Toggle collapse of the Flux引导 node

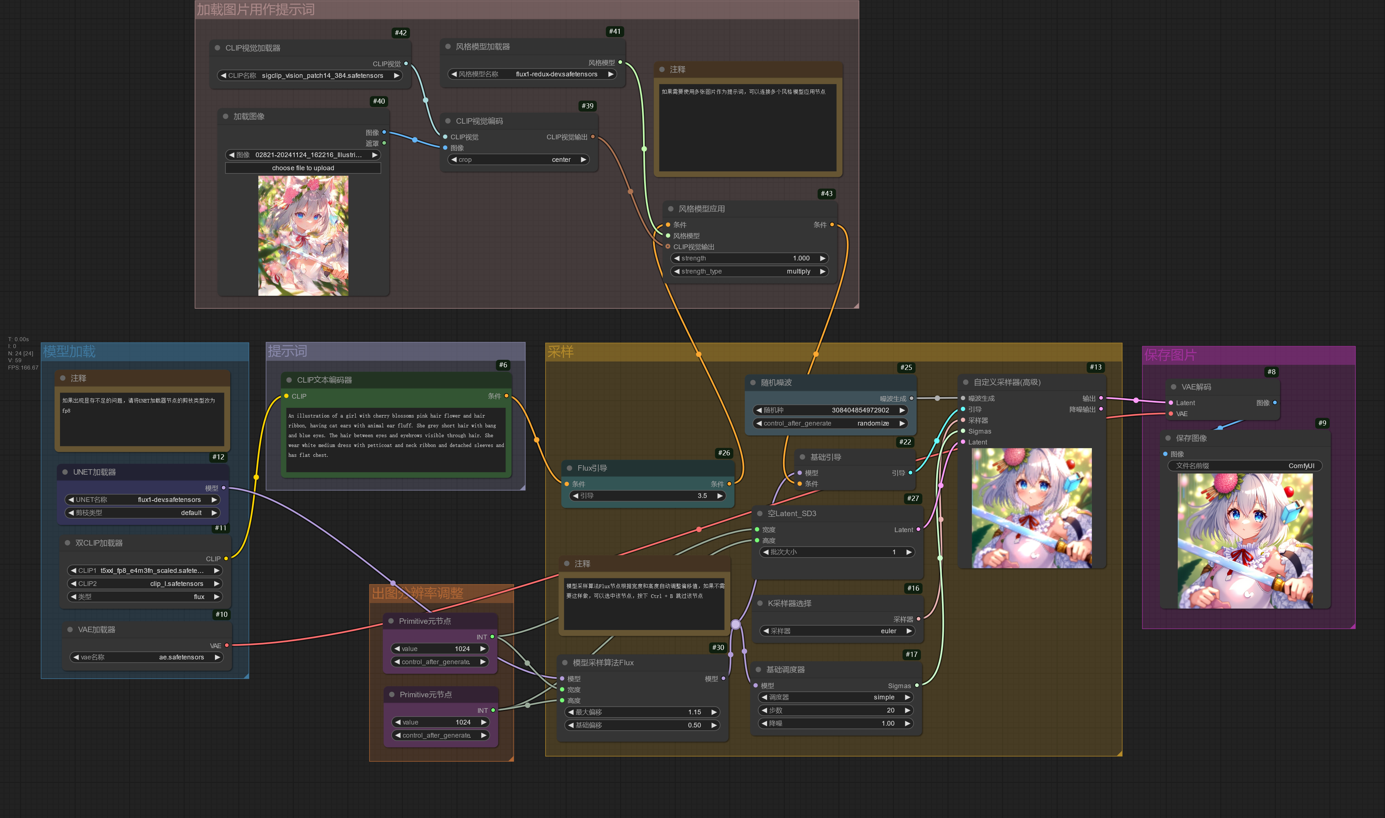[x=570, y=467]
